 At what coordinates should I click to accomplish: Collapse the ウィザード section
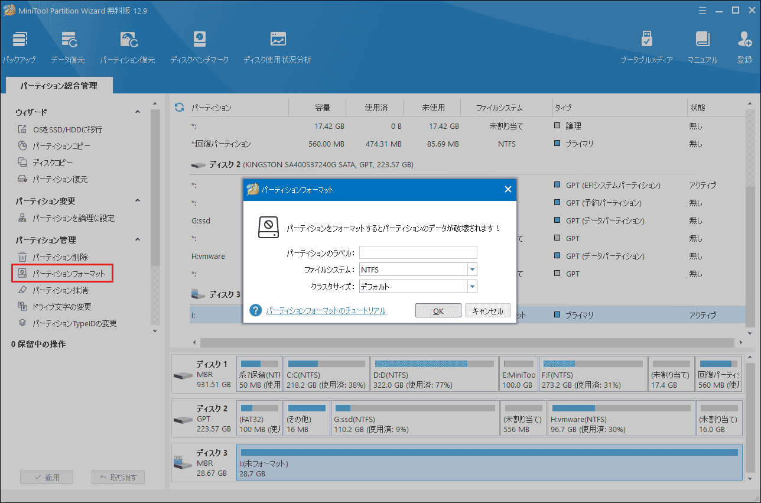coord(138,111)
